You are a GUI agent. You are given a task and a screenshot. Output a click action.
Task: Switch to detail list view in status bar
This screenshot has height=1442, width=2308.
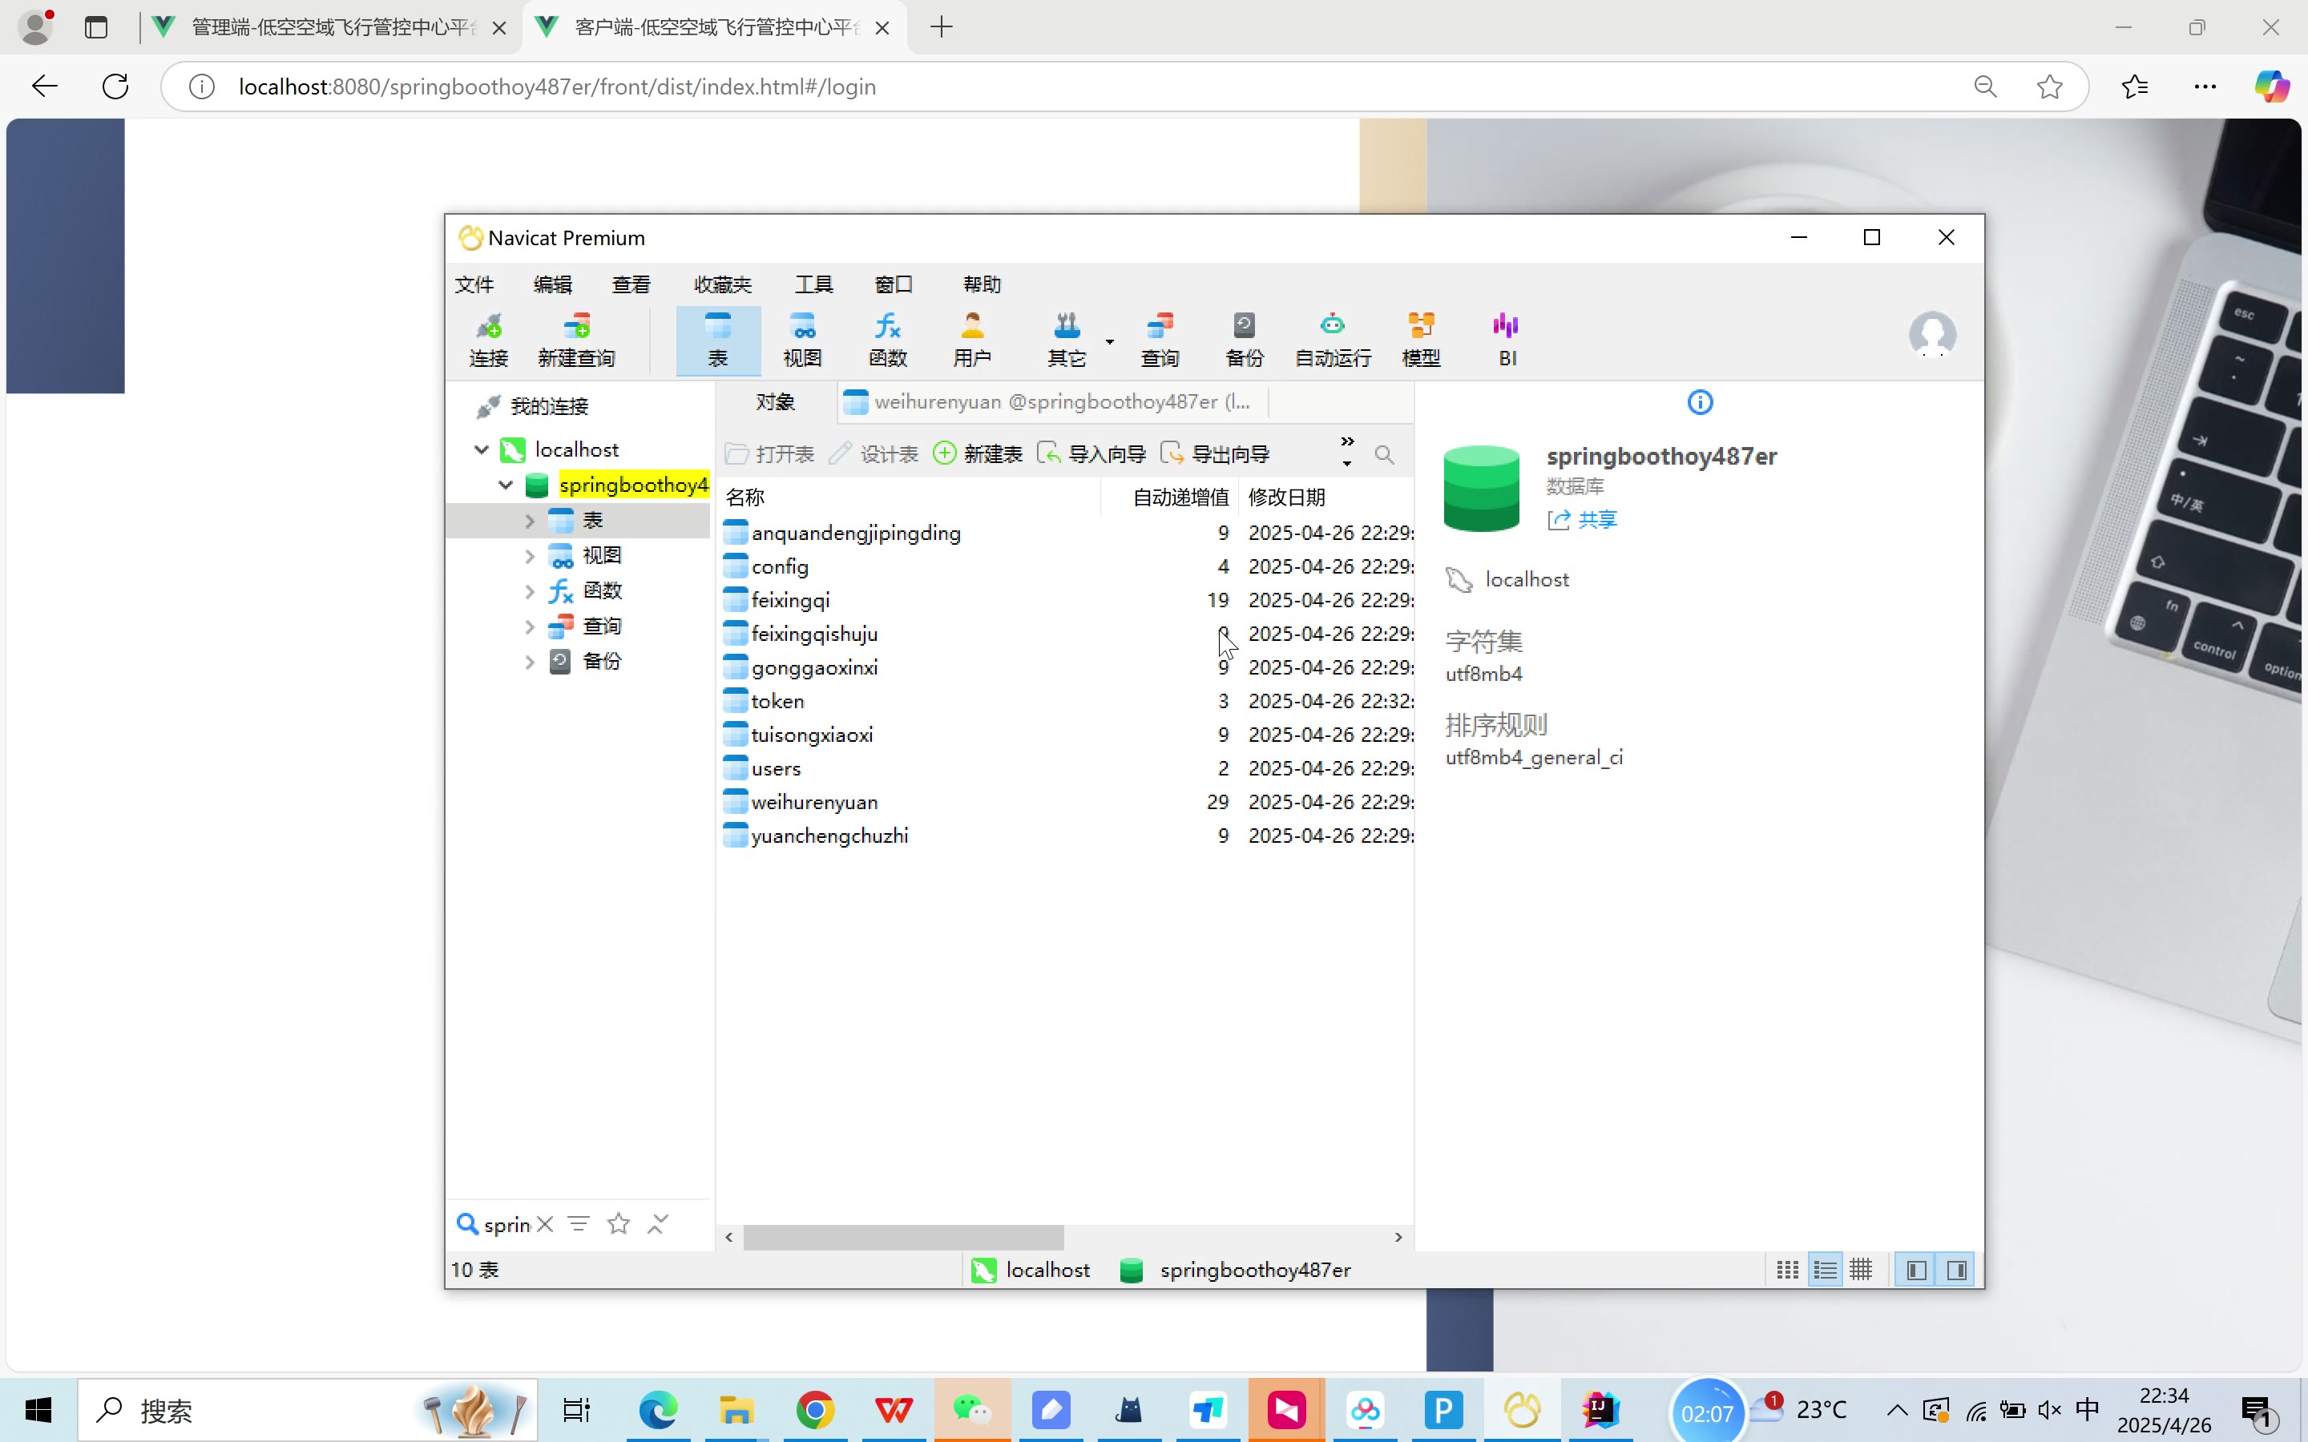coord(1825,1270)
